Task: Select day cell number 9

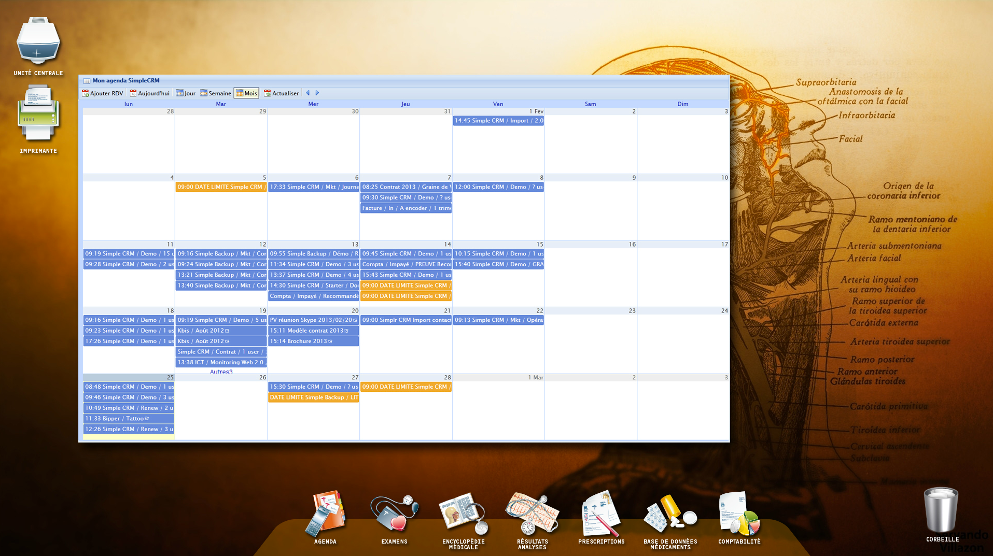Action: pos(591,208)
